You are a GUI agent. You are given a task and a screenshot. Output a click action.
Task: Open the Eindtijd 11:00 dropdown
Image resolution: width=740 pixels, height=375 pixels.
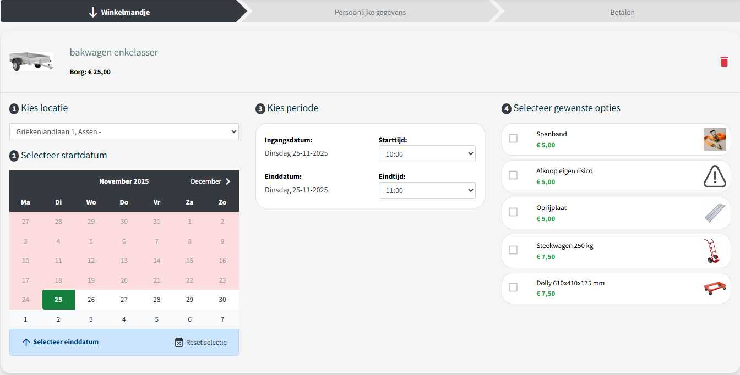pos(427,191)
